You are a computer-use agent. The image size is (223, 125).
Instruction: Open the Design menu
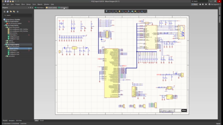click(29, 5)
